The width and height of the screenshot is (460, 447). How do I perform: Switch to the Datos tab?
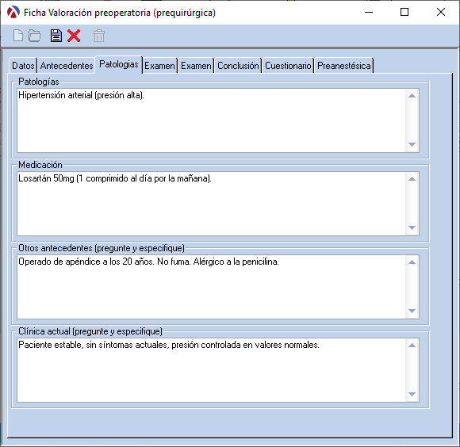tap(23, 65)
